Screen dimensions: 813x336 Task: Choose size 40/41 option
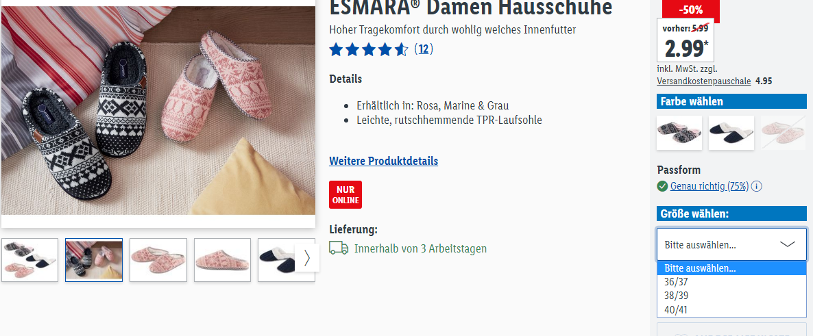coord(731,310)
